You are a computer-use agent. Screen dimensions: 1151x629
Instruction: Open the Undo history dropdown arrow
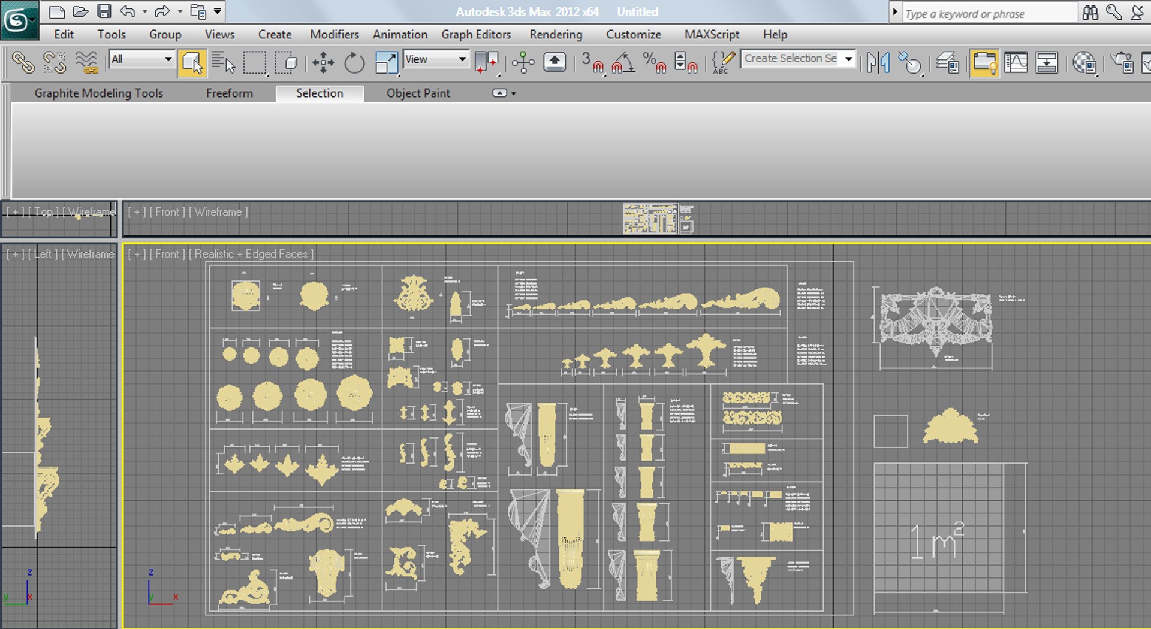(144, 11)
